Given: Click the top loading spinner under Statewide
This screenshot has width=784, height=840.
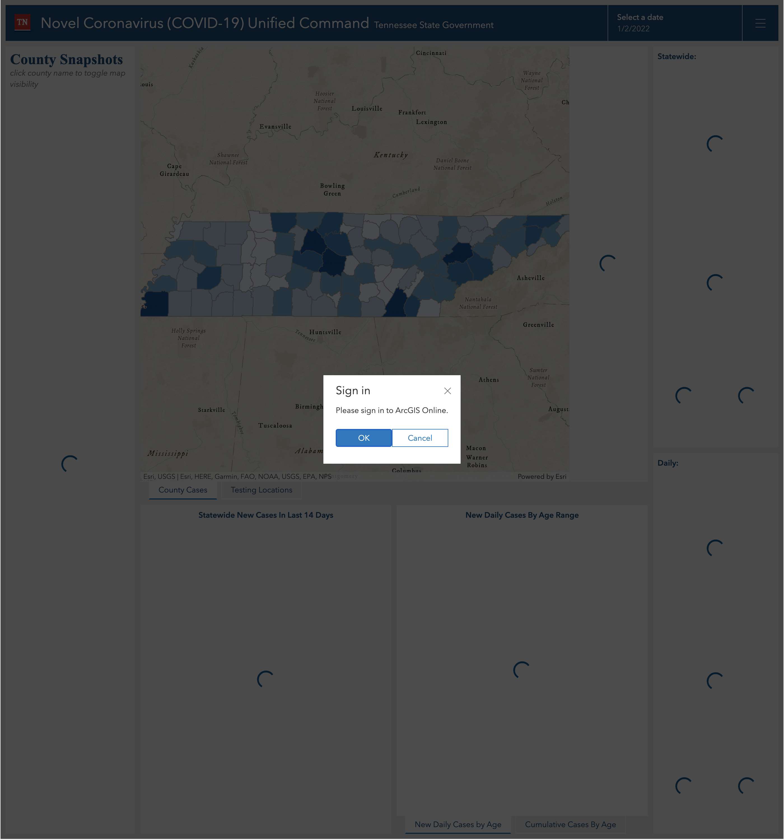Looking at the screenshot, I should pos(715,144).
